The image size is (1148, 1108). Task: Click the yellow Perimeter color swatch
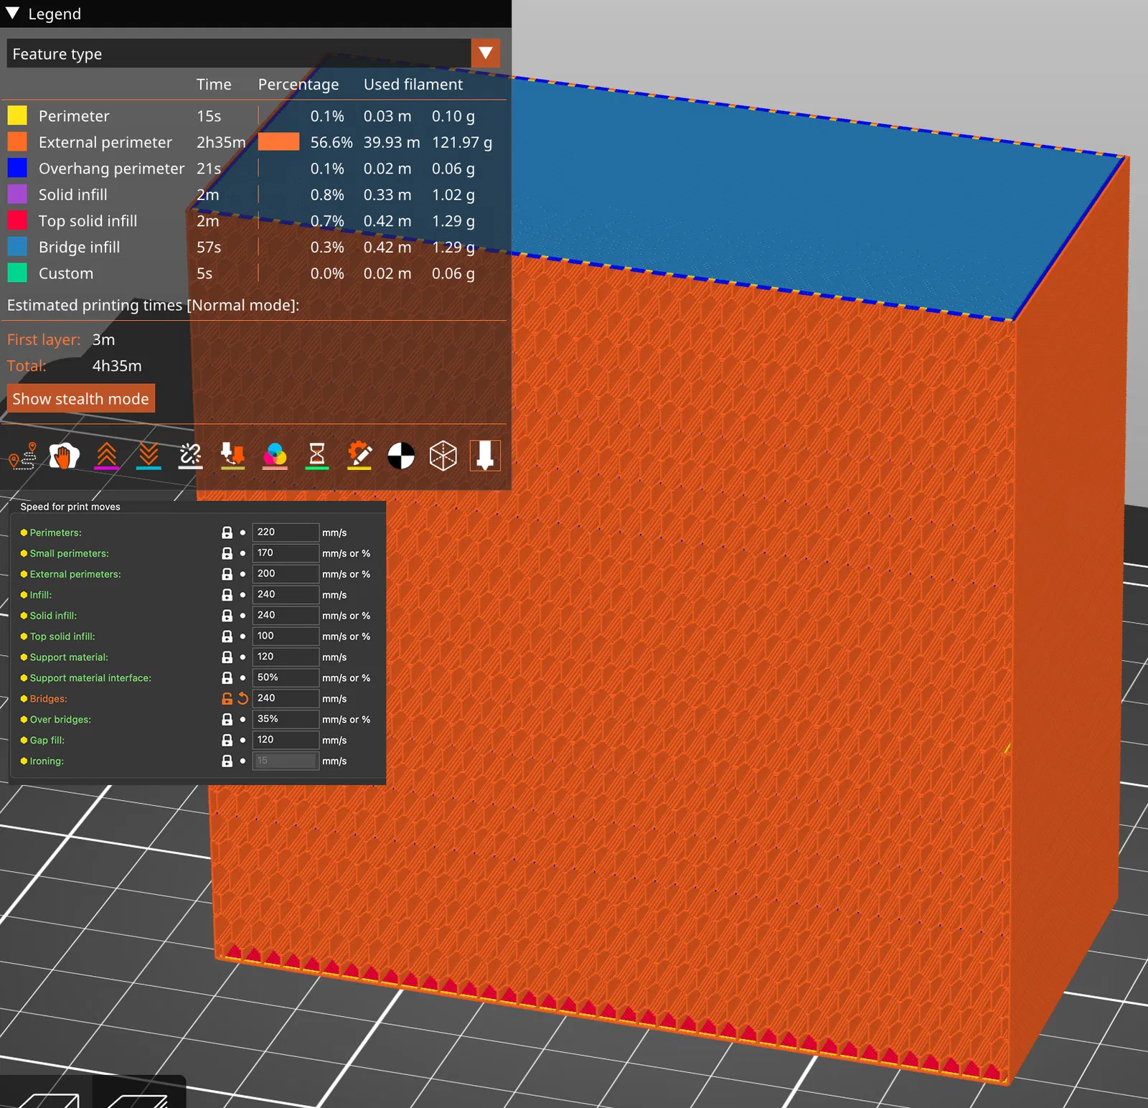click(17, 116)
